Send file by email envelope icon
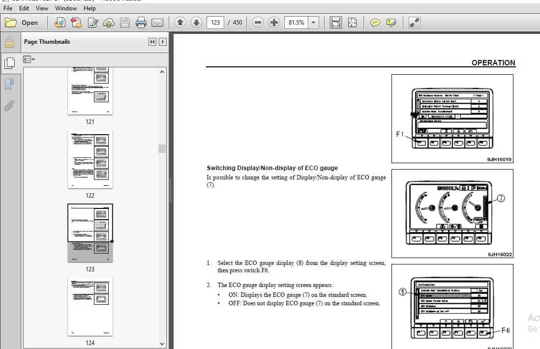This screenshot has height=349, width=540. click(x=157, y=23)
